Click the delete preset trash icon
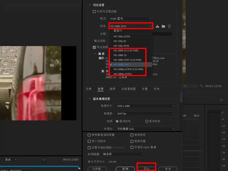228x171 pixels. 169,26
